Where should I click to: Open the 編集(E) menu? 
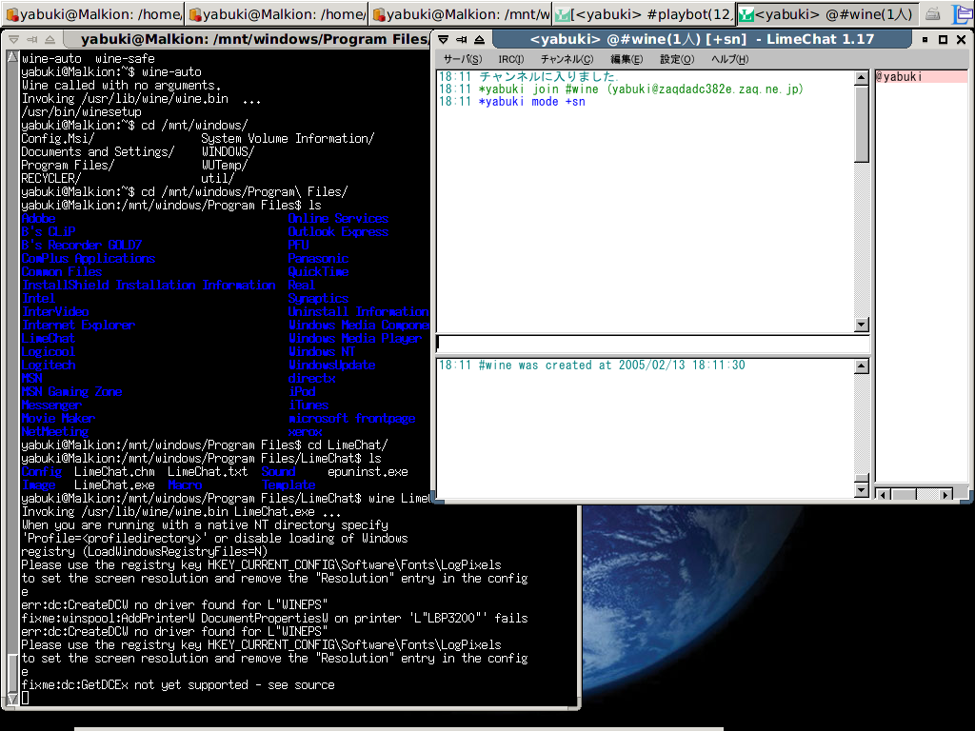tap(627, 59)
